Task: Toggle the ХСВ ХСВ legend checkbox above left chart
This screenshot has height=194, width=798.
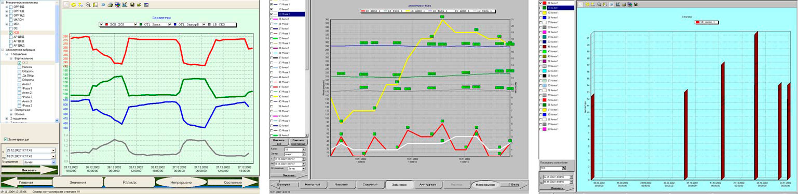Action: 101,24
